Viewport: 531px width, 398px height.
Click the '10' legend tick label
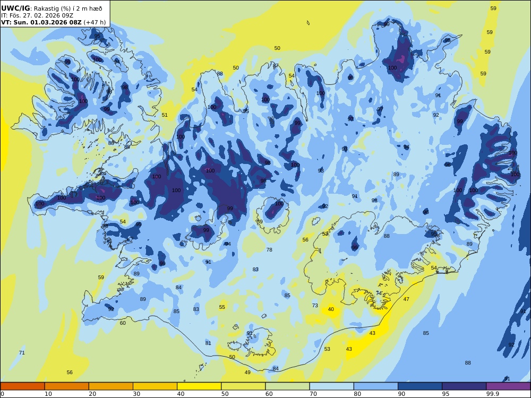[48, 394]
